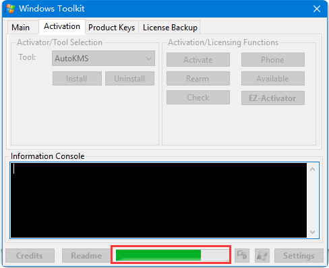329x268 pixels.
Task: Click the Check button
Action: (198, 98)
